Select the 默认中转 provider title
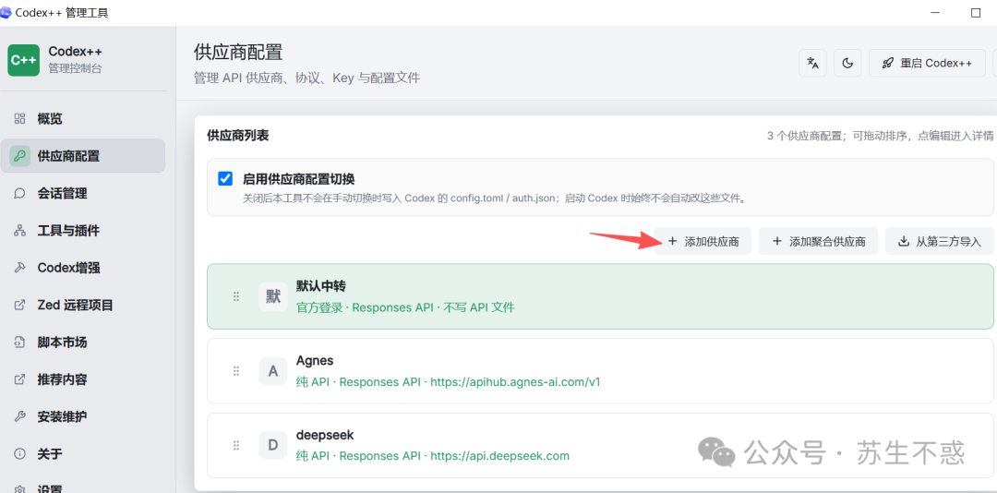 pos(321,285)
